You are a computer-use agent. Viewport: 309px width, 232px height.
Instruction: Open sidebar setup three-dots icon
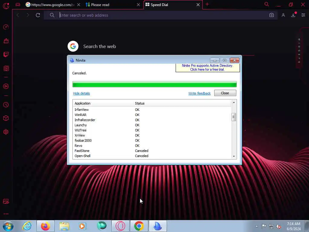(6, 214)
